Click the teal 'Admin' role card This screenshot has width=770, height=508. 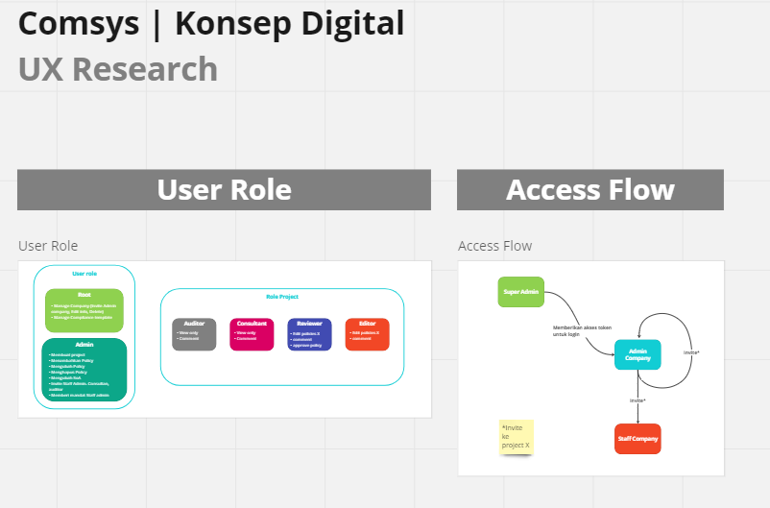tap(84, 370)
